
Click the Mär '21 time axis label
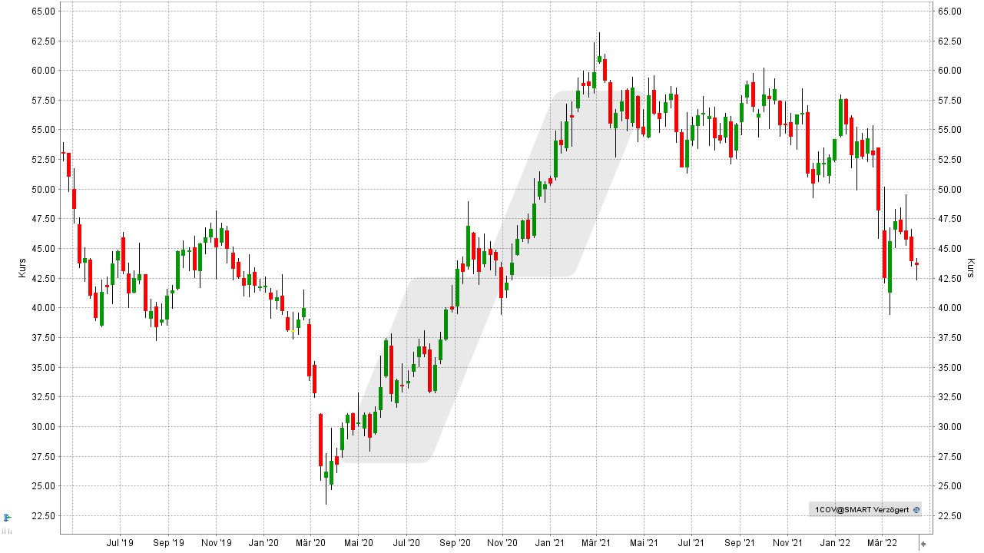pyautogui.click(x=596, y=543)
